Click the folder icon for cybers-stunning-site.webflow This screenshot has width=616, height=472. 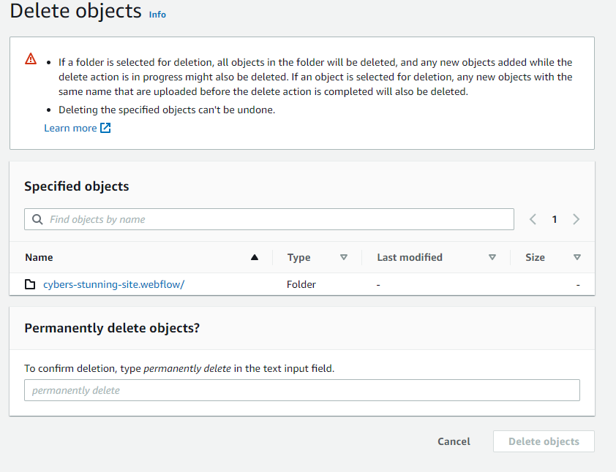(x=30, y=284)
